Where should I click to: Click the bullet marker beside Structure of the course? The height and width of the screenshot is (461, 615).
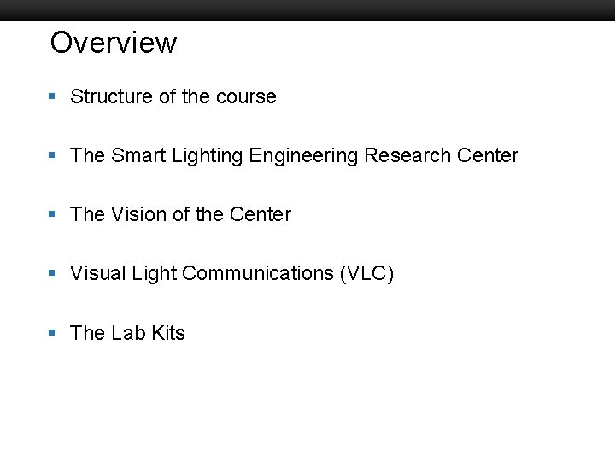point(53,97)
